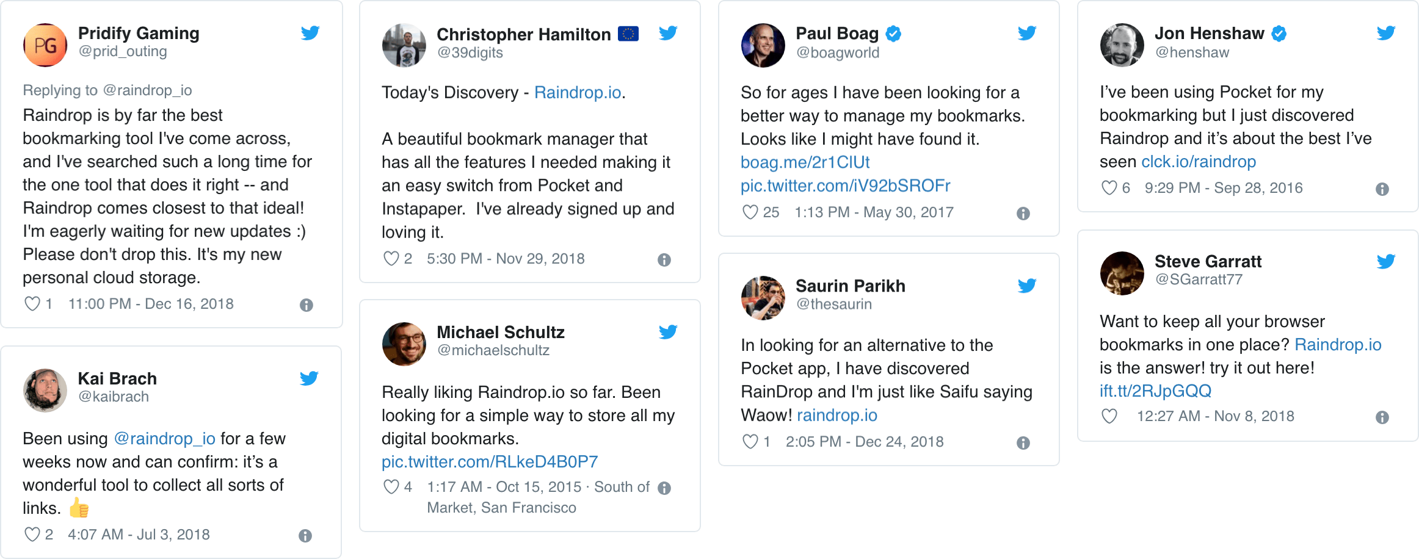Follow the clck.io/raindrop link
The height and width of the screenshot is (559, 1419).
tap(1199, 162)
